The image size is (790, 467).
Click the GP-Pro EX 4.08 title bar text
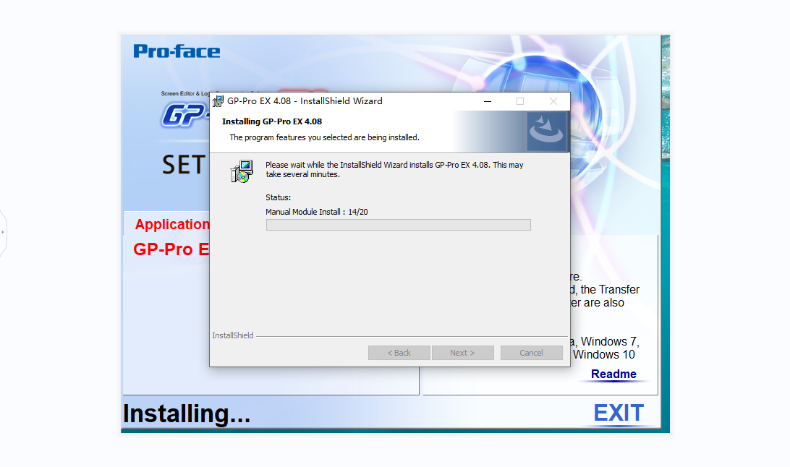(x=305, y=101)
